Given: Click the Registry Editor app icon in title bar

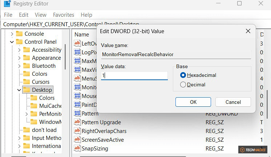Looking at the screenshot, I should pos(7,3).
